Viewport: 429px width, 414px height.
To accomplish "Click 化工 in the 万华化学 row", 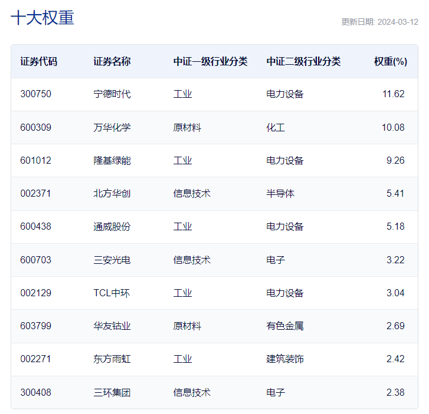I will tap(276, 127).
